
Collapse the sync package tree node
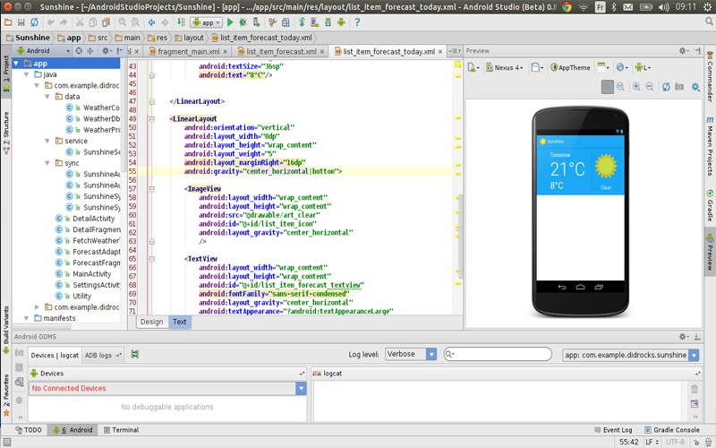tap(47, 164)
